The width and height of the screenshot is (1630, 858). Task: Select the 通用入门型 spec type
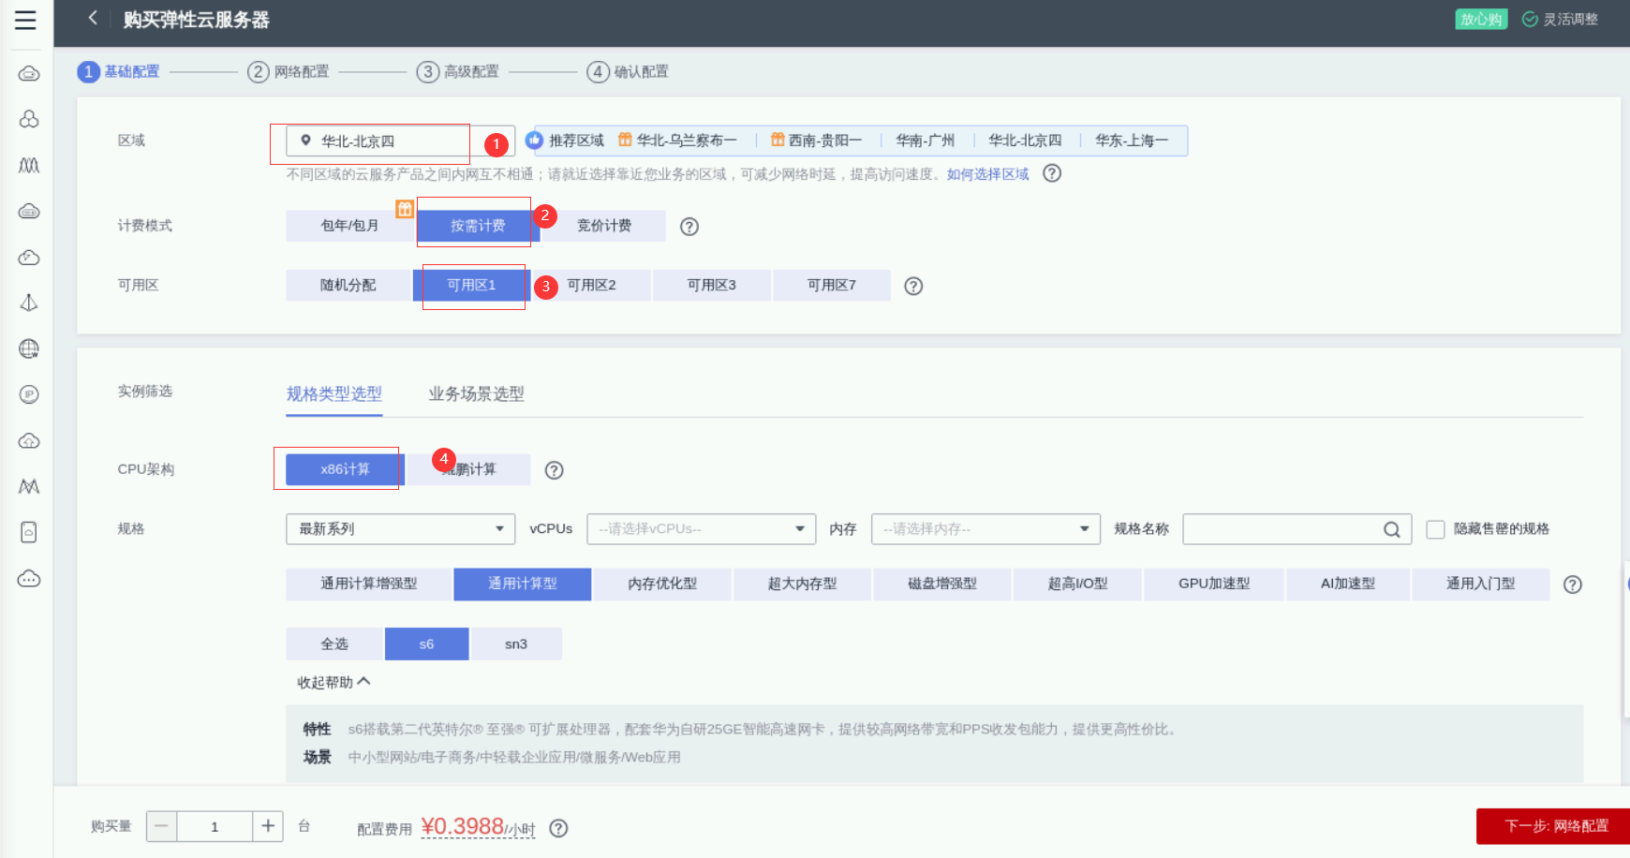1480,584
